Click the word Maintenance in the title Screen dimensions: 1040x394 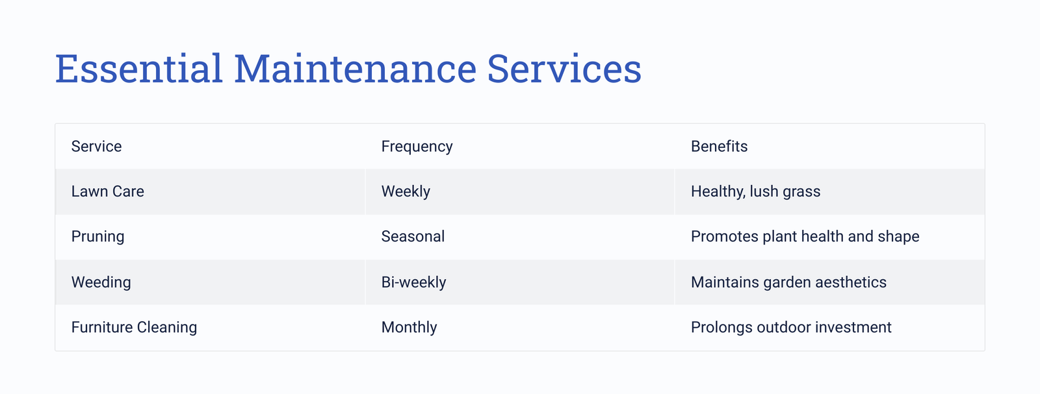pos(355,69)
